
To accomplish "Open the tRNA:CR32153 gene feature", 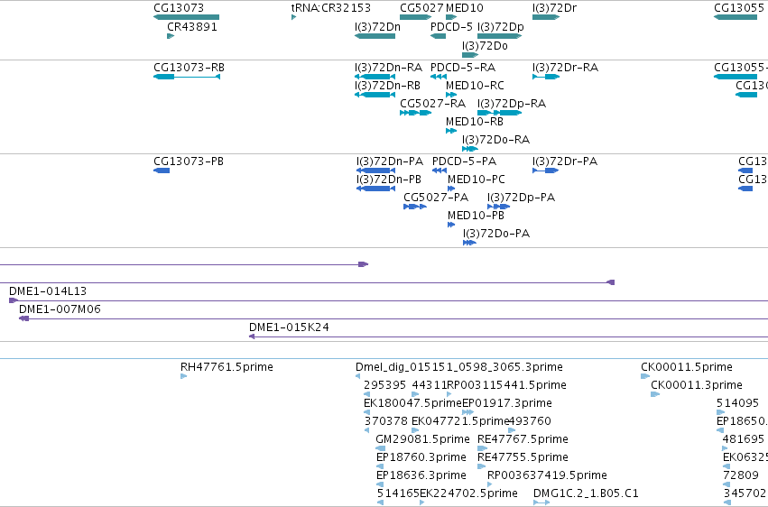I will coord(293,17).
